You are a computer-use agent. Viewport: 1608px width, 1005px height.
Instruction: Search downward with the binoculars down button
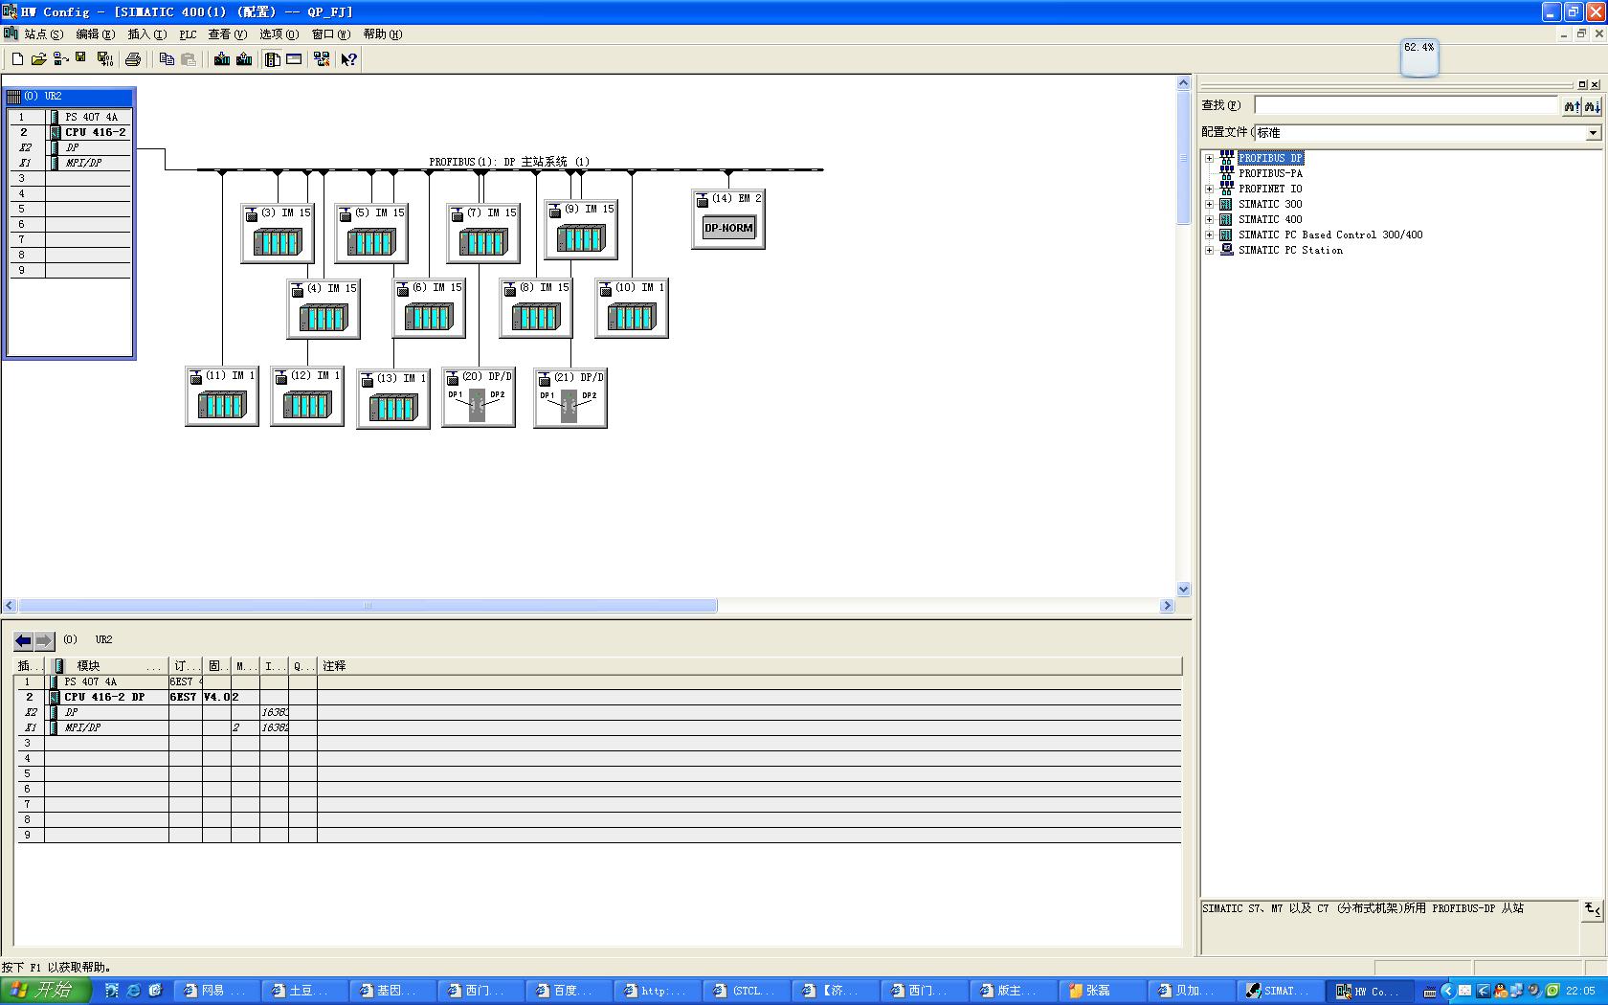tap(1592, 106)
